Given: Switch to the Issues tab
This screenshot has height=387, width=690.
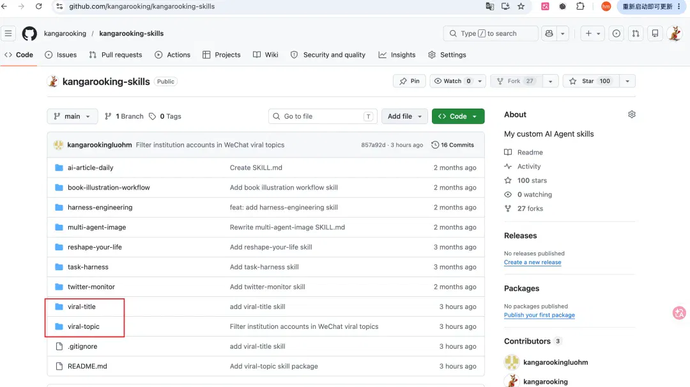Looking at the screenshot, I should coord(61,54).
